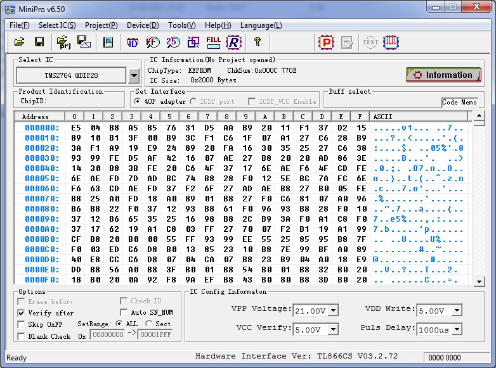Open the File menu
This screenshot has width=496, height=368.
click(x=19, y=25)
